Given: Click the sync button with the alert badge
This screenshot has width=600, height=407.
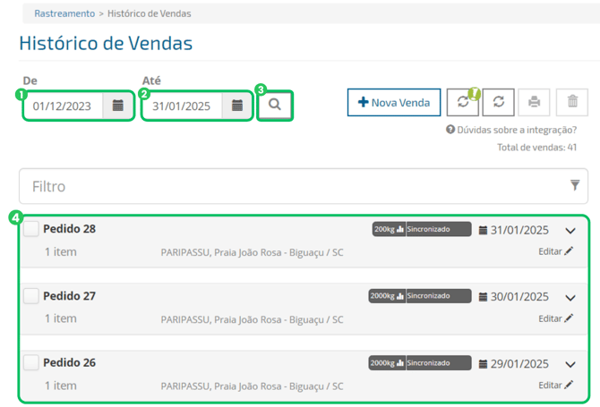Looking at the screenshot, I should 463,102.
